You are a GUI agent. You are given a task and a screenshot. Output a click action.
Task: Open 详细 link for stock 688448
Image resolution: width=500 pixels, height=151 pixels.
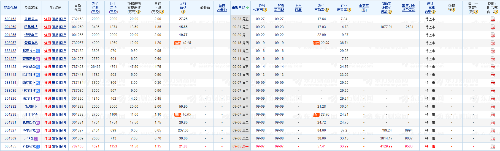(48, 75)
